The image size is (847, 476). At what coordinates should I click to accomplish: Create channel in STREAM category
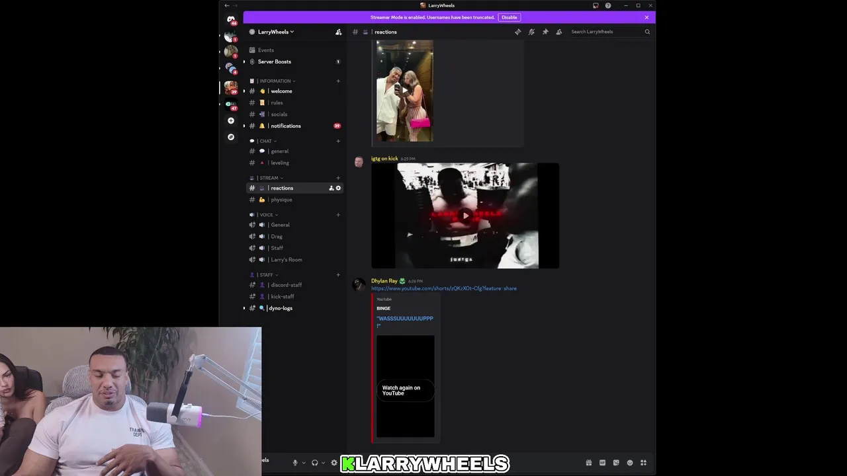click(338, 178)
